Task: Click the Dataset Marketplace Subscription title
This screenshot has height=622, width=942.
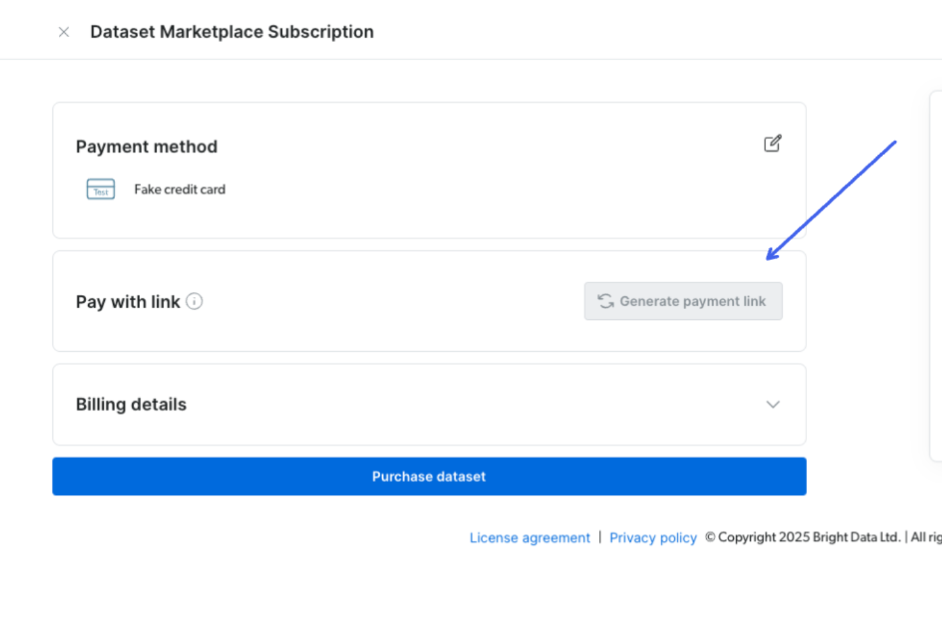Action: click(x=231, y=32)
